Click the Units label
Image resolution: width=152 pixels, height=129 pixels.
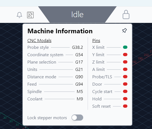[32, 70]
